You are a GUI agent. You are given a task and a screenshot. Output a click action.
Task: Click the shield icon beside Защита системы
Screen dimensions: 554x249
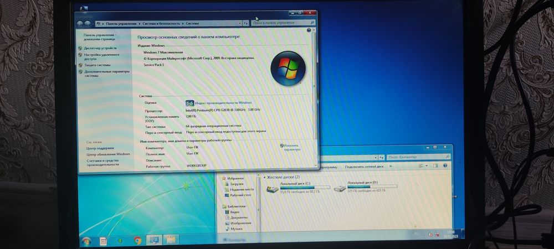[80, 65]
